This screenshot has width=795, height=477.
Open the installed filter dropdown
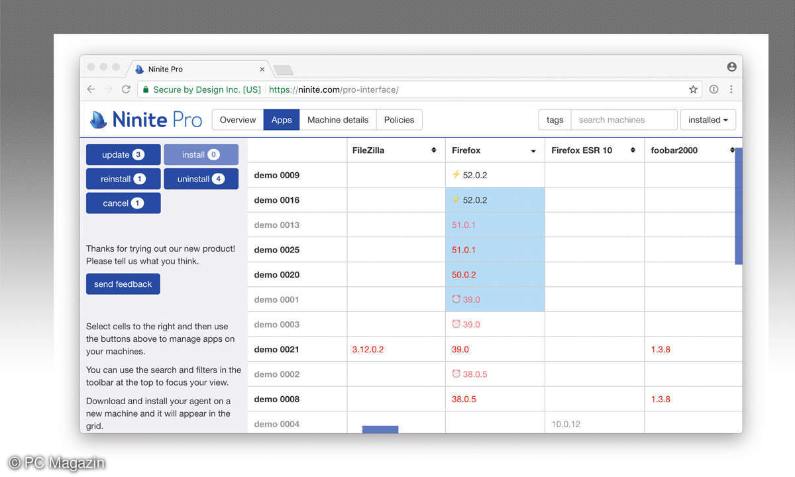coord(708,120)
